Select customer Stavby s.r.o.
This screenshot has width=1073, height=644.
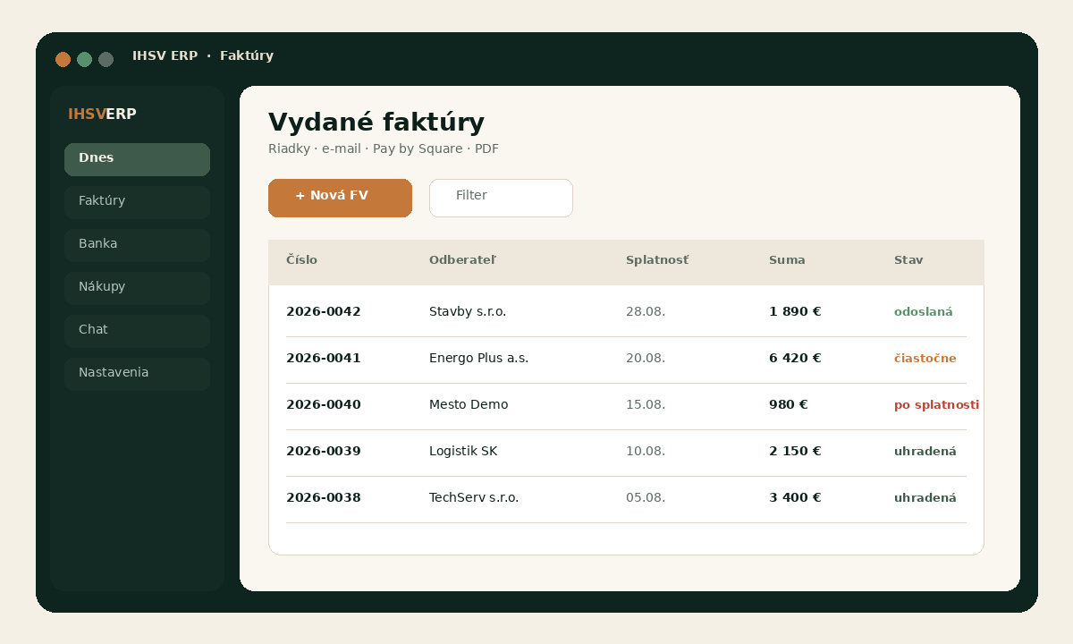click(x=468, y=312)
